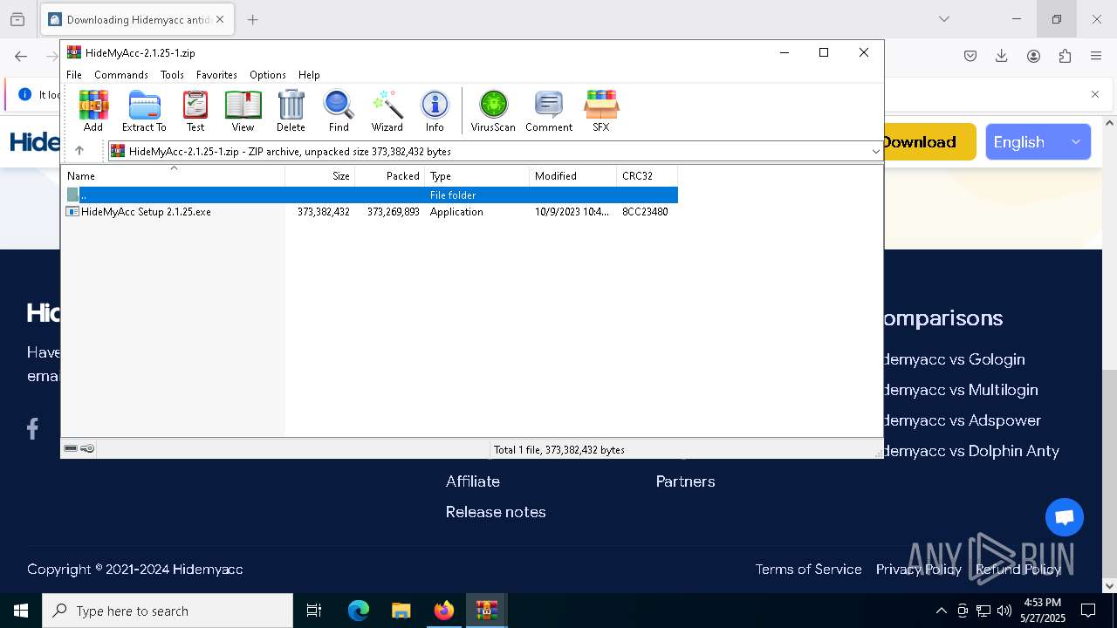
Task: Open the taskbar clock and date
Action: [1043, 611]
